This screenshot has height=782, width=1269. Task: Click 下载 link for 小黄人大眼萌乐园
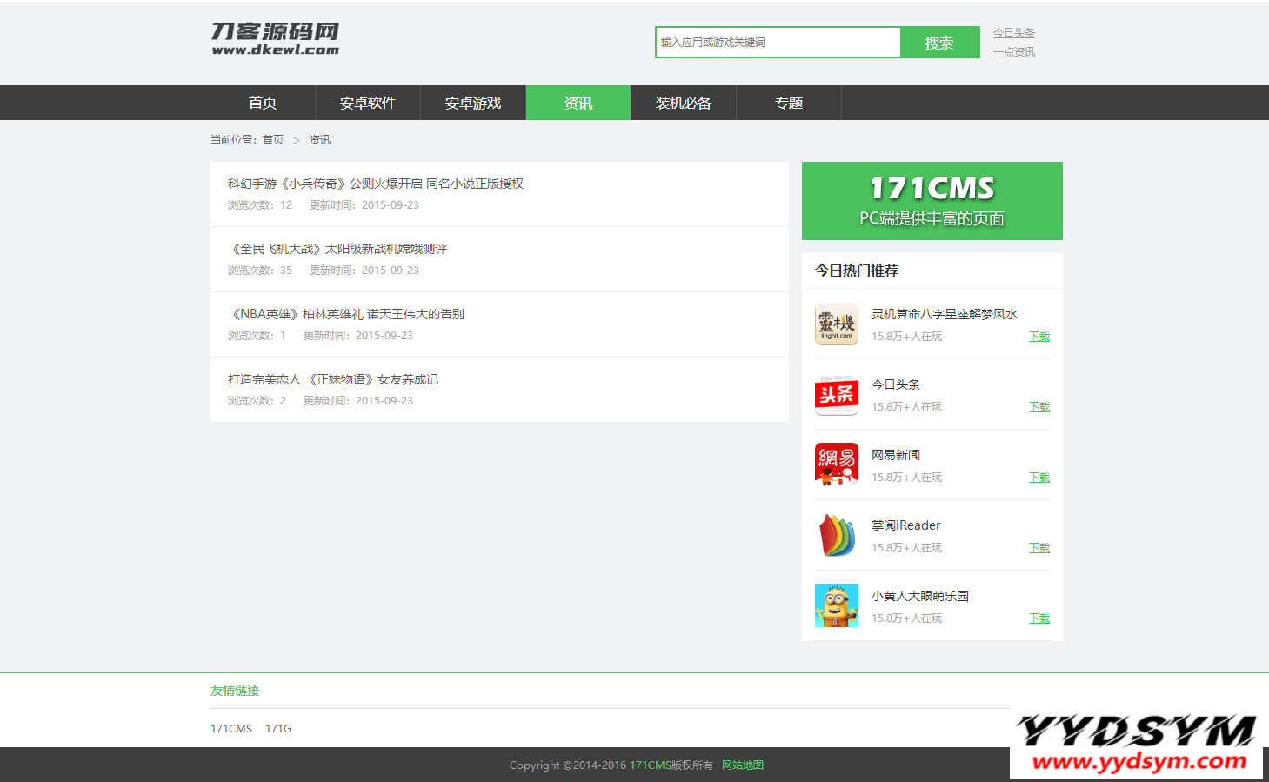point(1039,618)
